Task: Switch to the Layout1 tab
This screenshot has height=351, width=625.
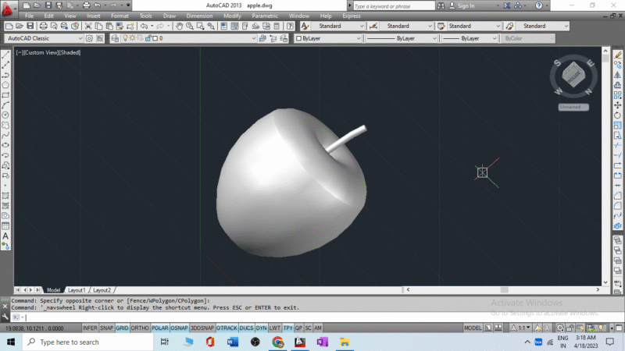Action: (x=77, y=290)
